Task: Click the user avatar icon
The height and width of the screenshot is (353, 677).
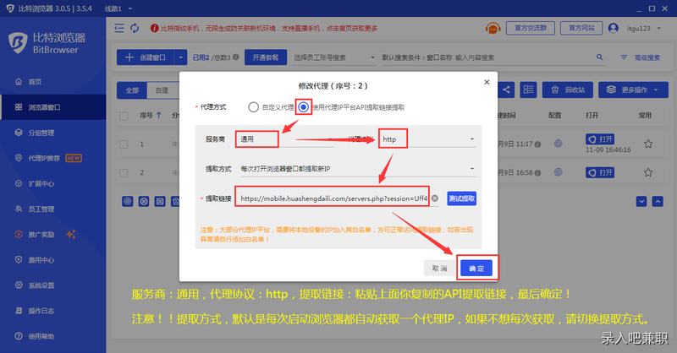Action: [x=613, y=28]
